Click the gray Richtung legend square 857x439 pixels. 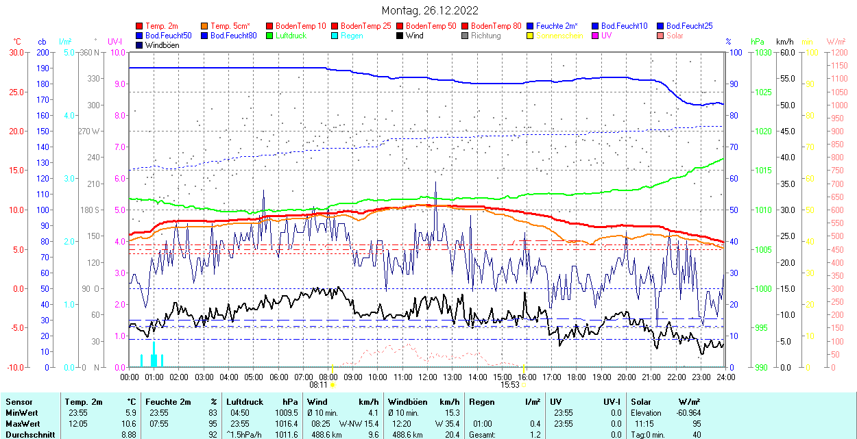coord(466,36)
